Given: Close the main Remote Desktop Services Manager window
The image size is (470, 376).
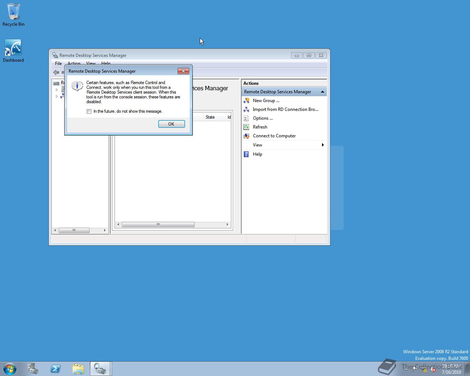Looking at the screenshot, I should [x=321, y=55].
